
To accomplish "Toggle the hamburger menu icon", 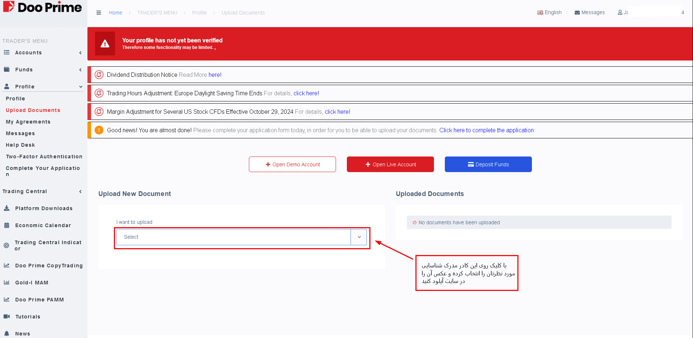I will coord(99,13).
